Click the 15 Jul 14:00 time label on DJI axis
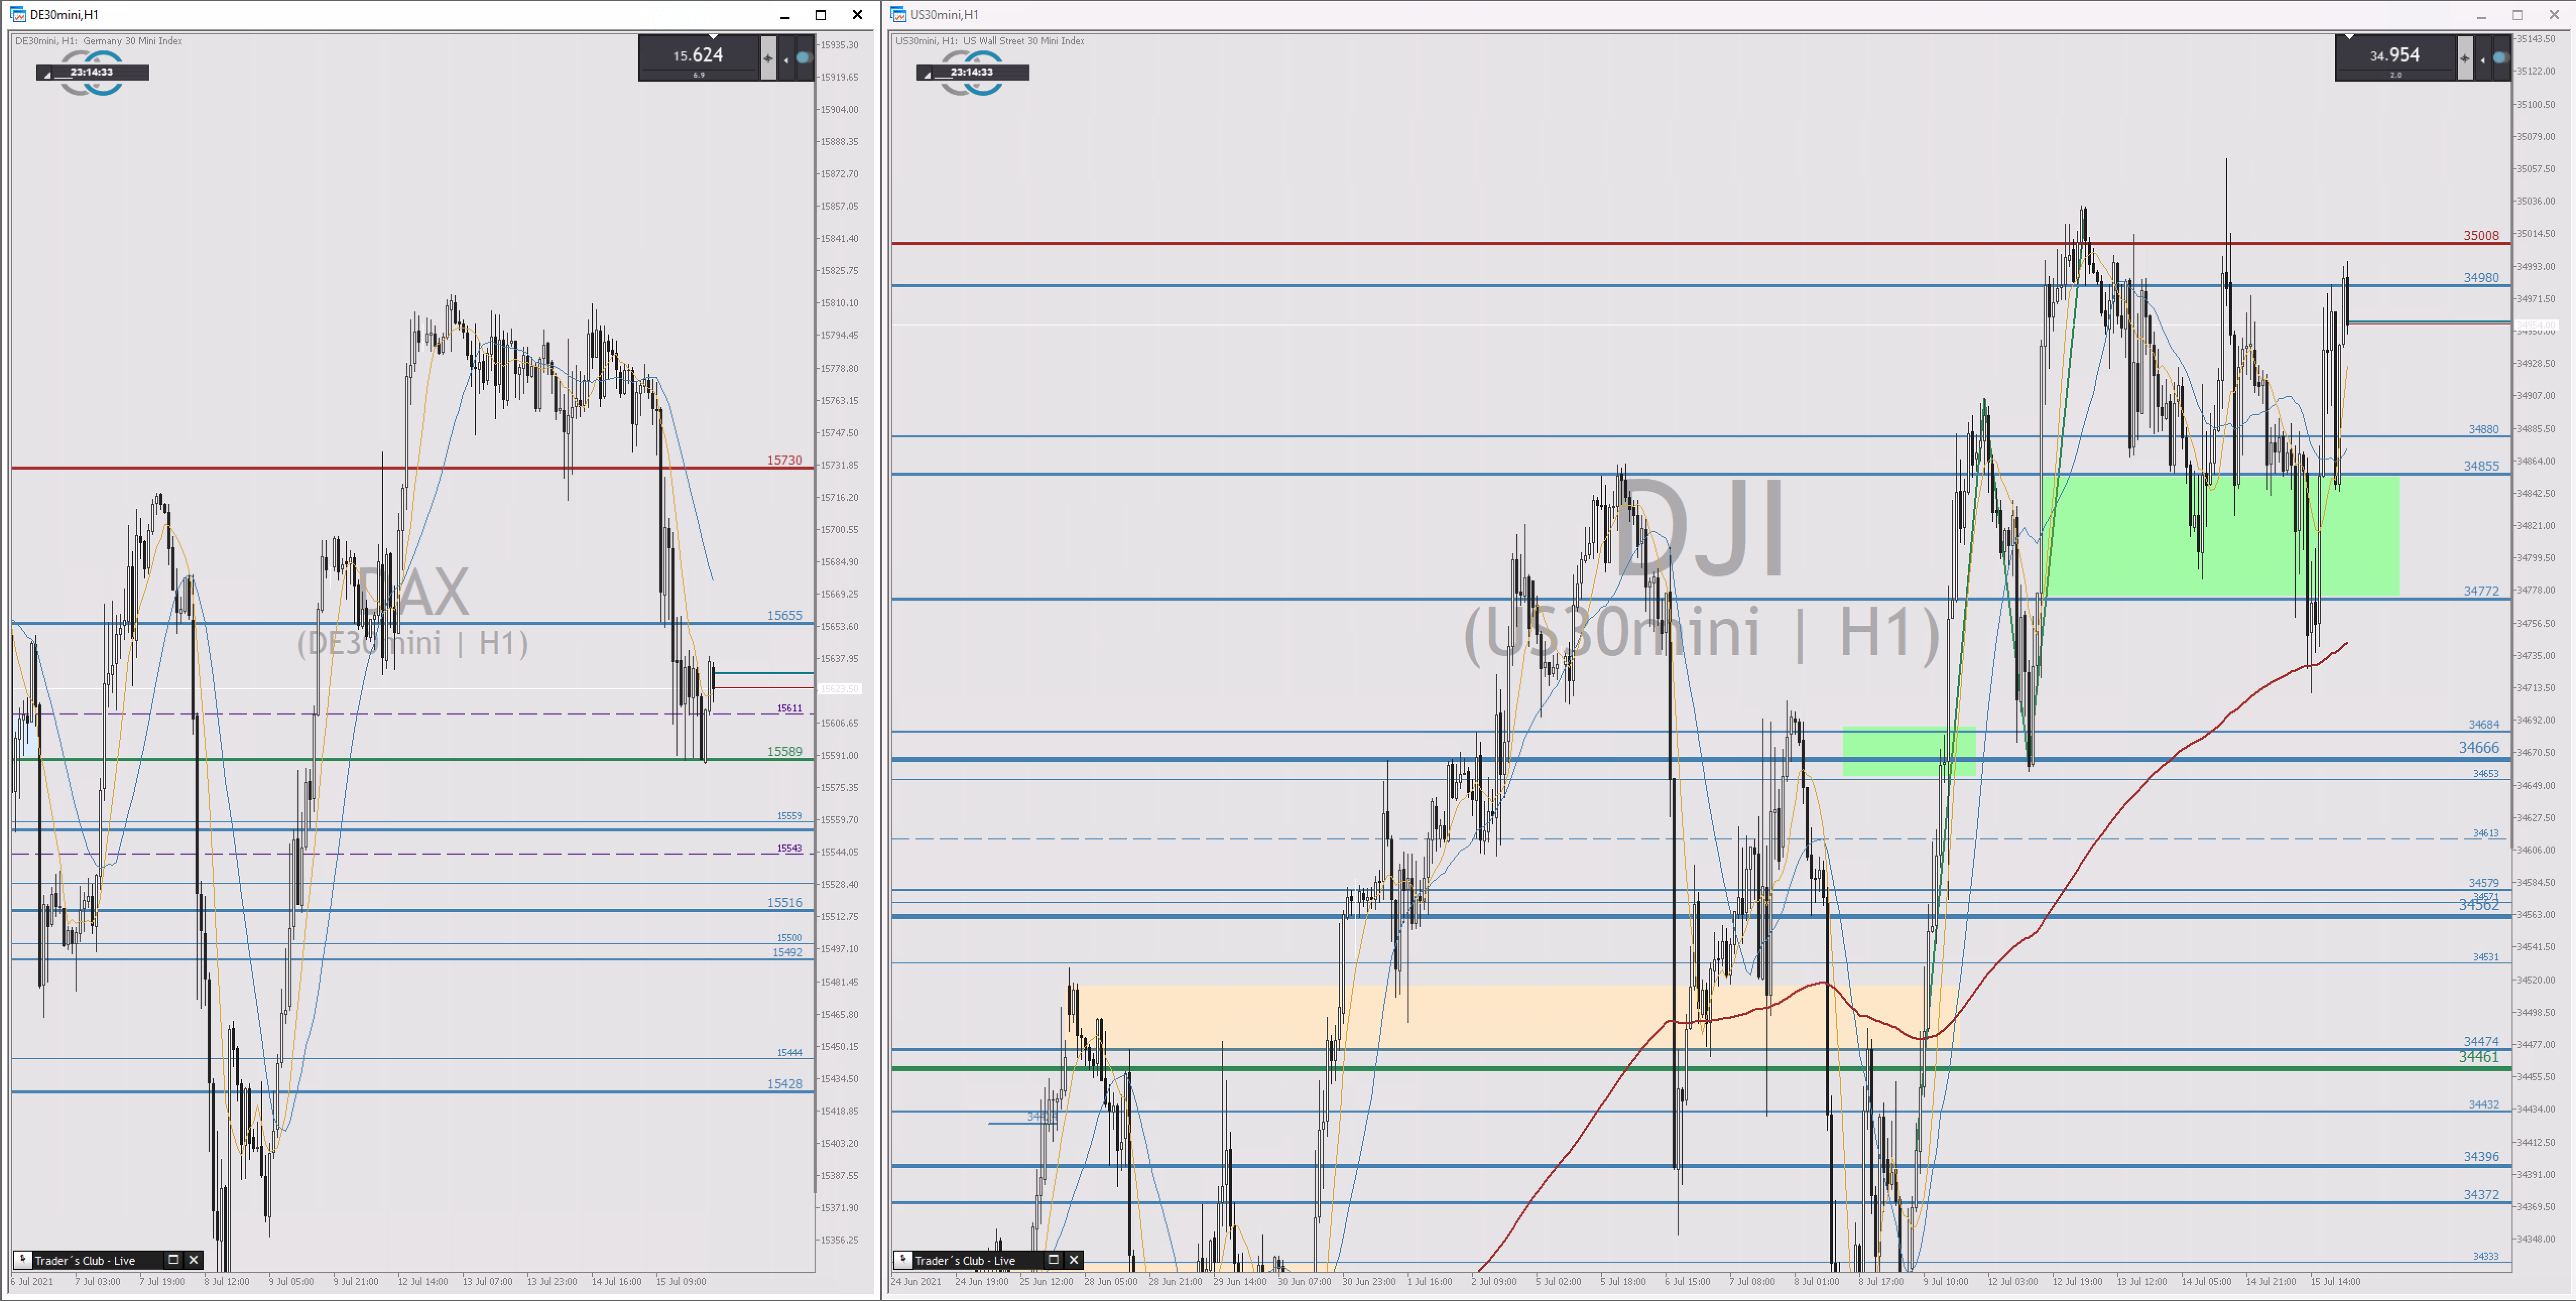This screenshot has width=2576, height=1301. click(x=2335, y=1281)
